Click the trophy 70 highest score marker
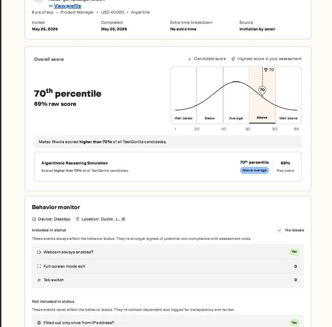332x327 pixels. coord(269,70)
